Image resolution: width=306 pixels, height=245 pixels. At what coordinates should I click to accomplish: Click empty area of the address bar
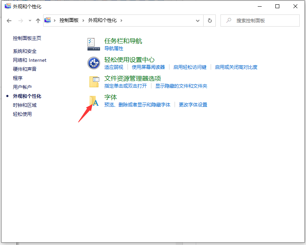click(x=158, y=20)
